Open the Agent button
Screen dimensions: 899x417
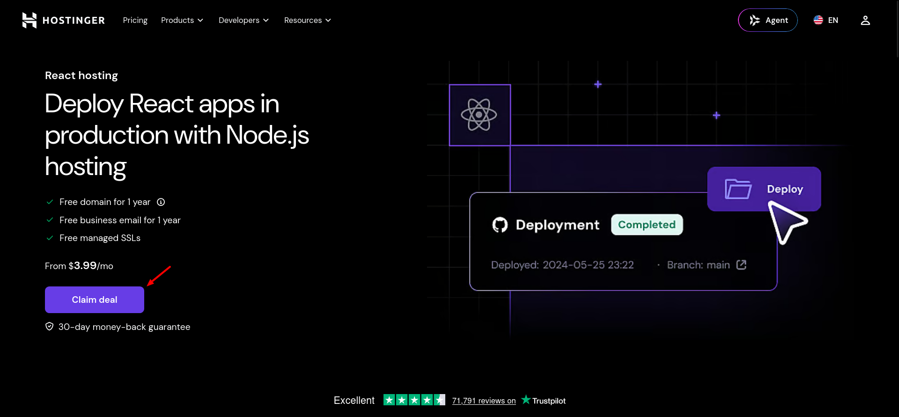(768, 20)
